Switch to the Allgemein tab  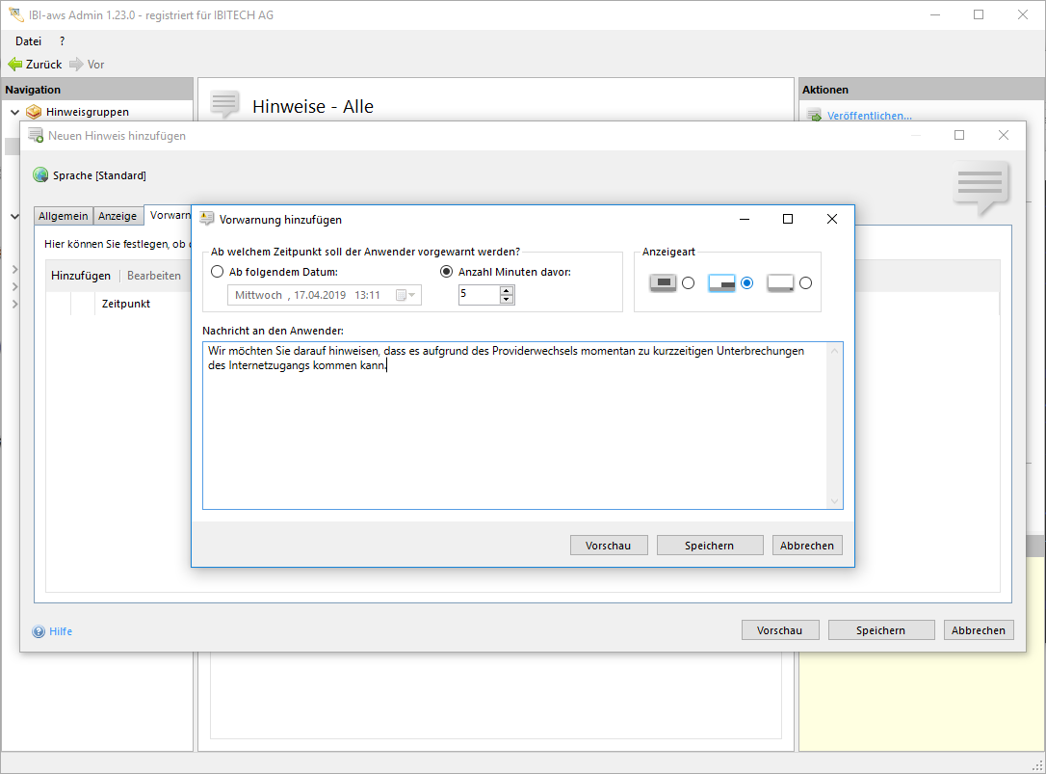(64, 216)
